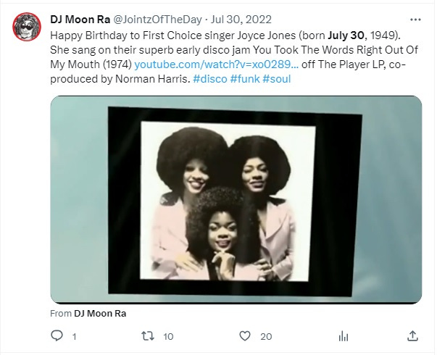Open the share upload arrow icon
The width and height of the screenshot is (437, 355).
coord(412,335)
